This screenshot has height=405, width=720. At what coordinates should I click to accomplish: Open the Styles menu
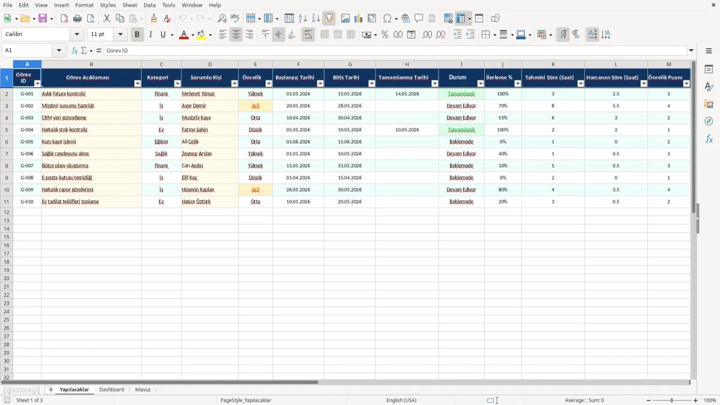tap(108, 5)
